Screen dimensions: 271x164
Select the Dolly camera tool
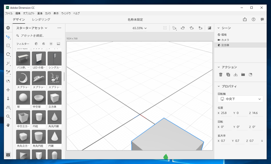8,98
